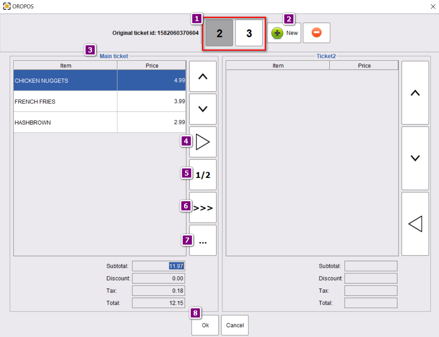Click the Main ticket Item column header

(x=66, y=66)
